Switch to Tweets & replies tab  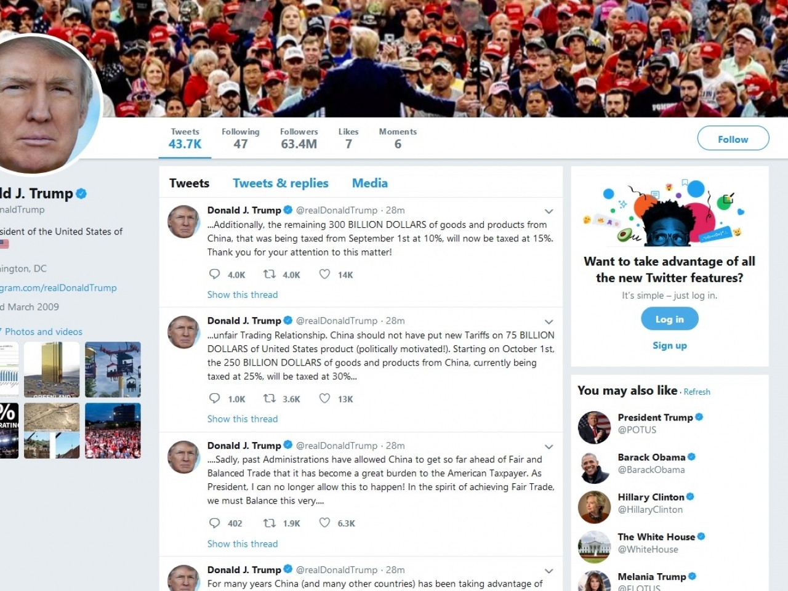point(281,183)
